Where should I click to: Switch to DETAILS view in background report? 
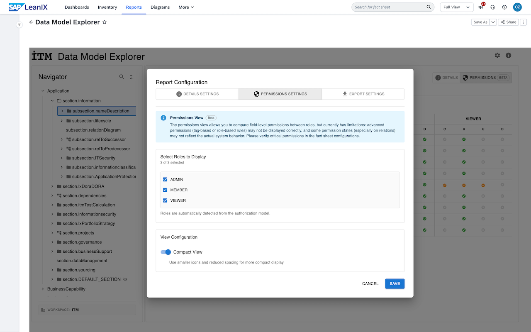pos(446,78)
